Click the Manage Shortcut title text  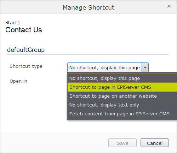(x=88, y=7)
